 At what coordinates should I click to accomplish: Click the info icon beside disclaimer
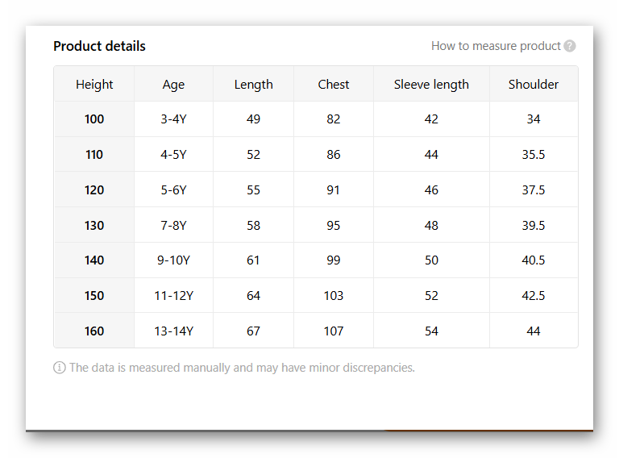(x=60, y=368)
